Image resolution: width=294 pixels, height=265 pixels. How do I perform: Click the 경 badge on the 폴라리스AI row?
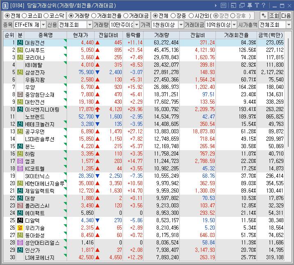pos(20,205)
